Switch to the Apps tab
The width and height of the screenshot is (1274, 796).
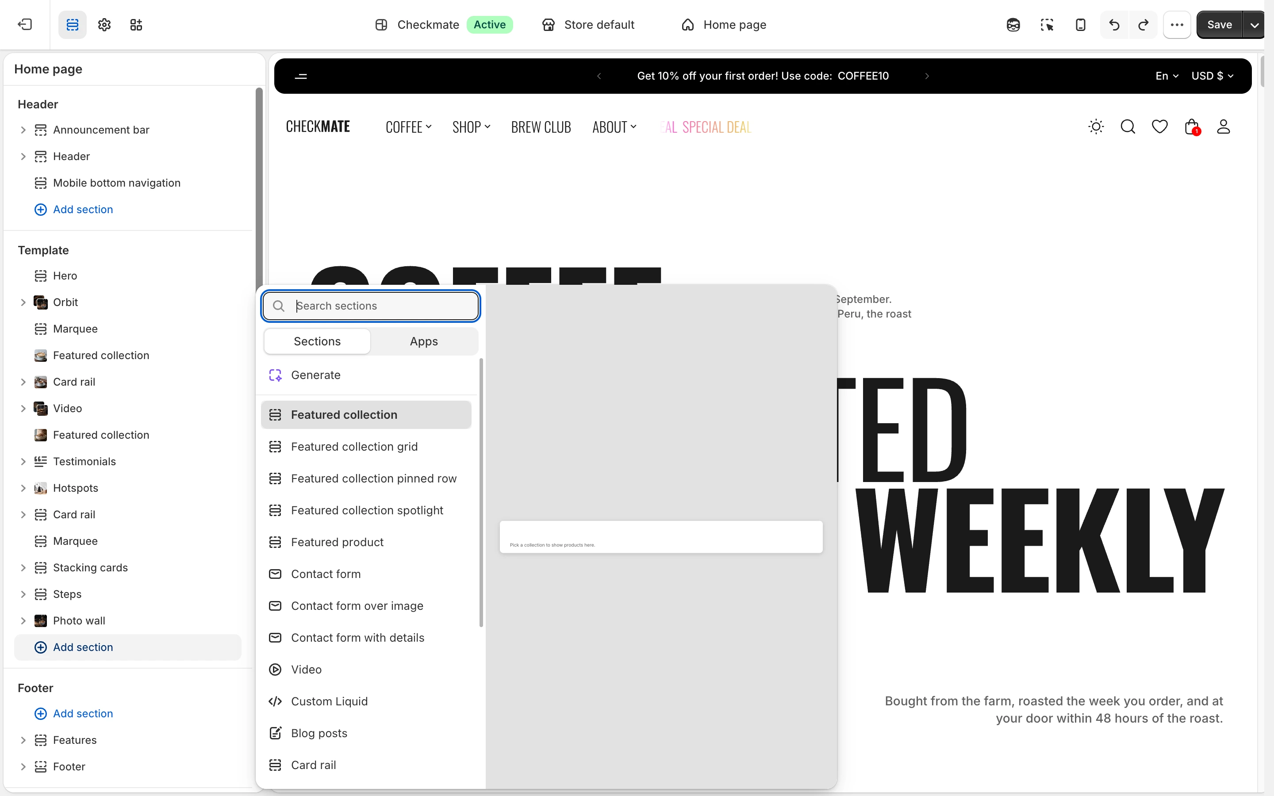click(424, 341)
